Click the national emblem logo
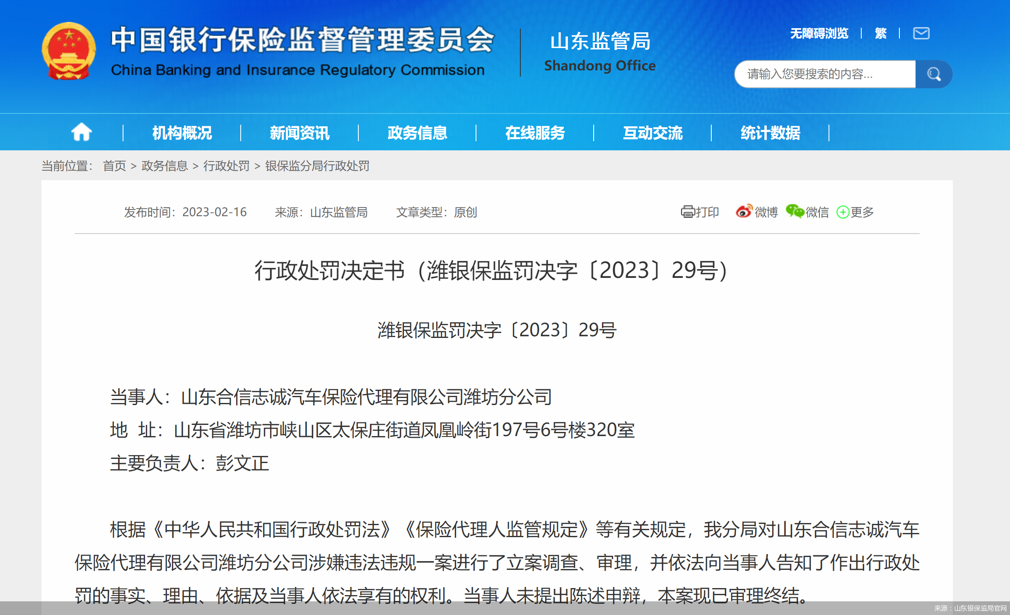This screenshot has height=615, width=1010. (x=69, y=51)
